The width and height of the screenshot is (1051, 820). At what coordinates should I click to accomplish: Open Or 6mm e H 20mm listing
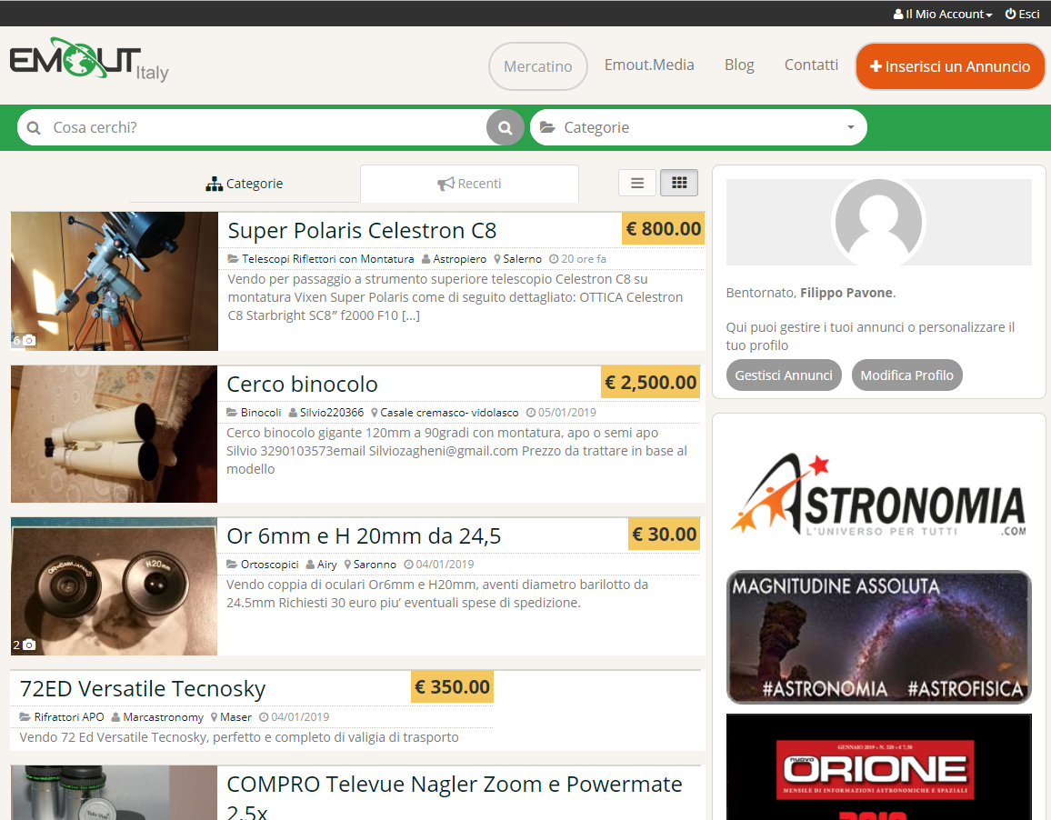pyautogui.click(x=364, y=536)
